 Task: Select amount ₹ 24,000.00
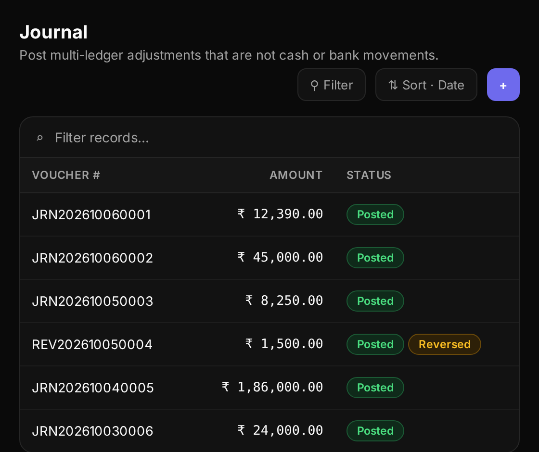(280, 430)
